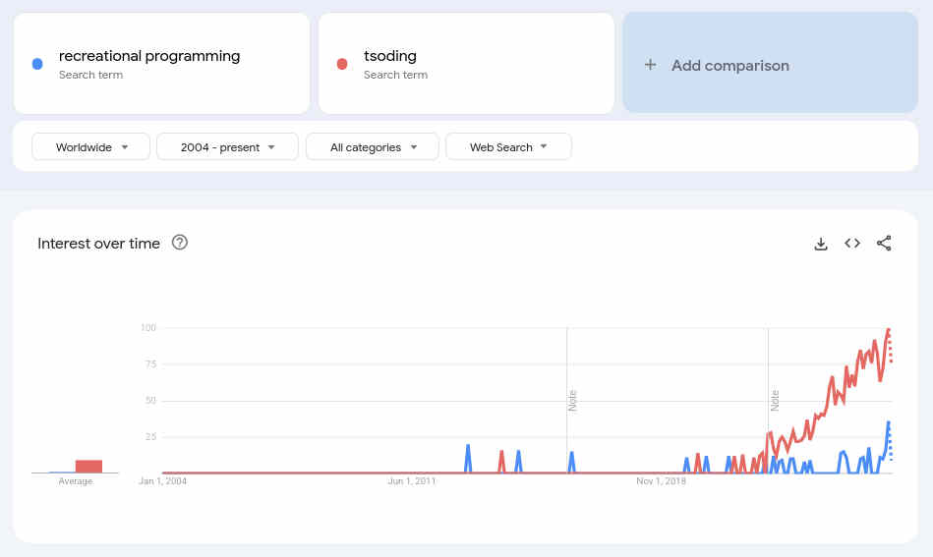Viewport: 933px width, 557px height.
Task: Expand the 2004 - present time range
Action: (x=228, y=147)
